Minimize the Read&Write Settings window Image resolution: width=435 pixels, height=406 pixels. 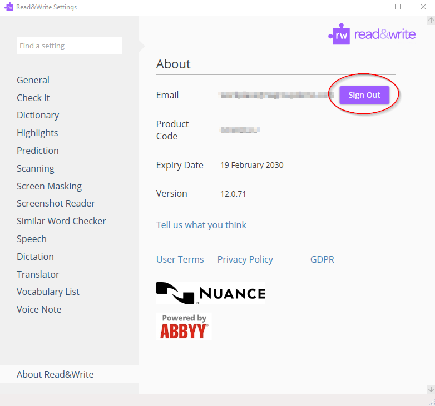point(373,7)
